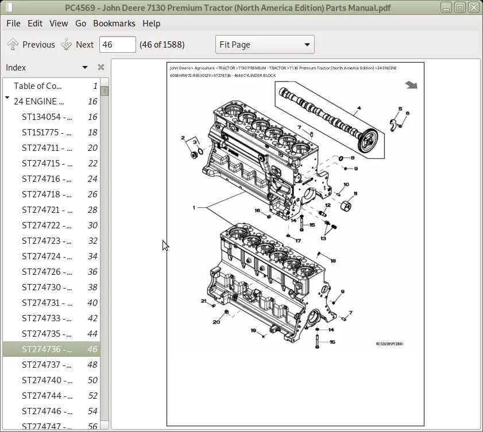The image size is (483, 432).
Task: Click the index sidebar scrollbar thumb
Action: (105, 91)
